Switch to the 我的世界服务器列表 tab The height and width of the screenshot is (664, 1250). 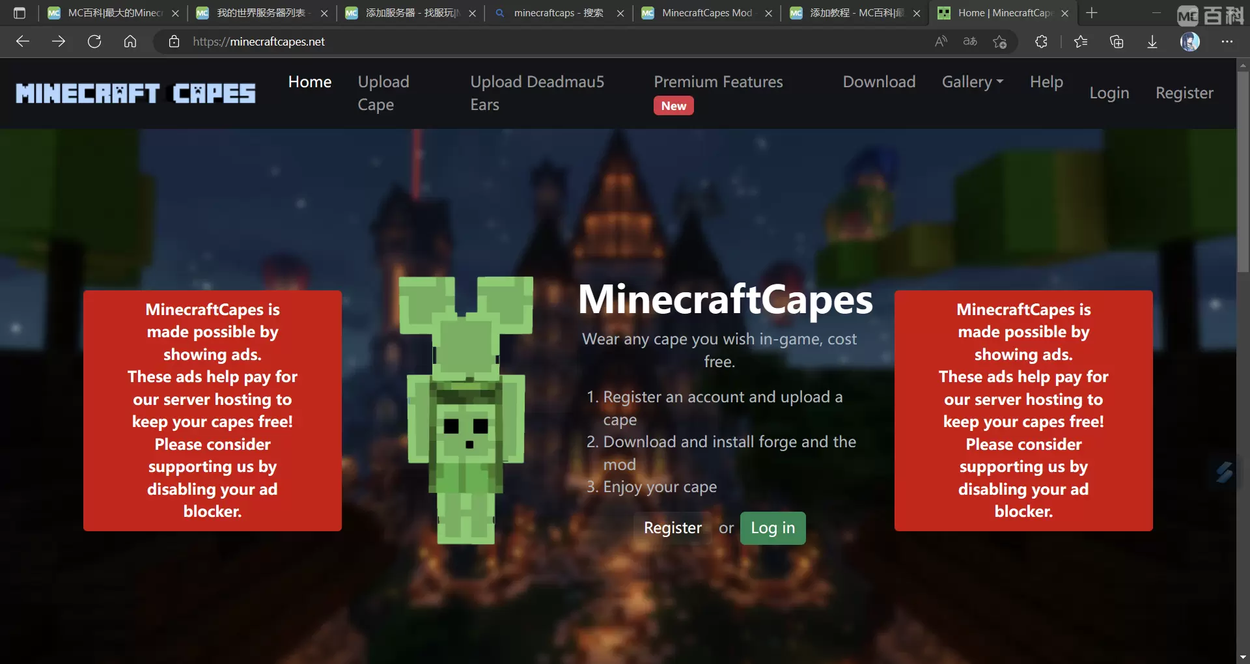262,13
